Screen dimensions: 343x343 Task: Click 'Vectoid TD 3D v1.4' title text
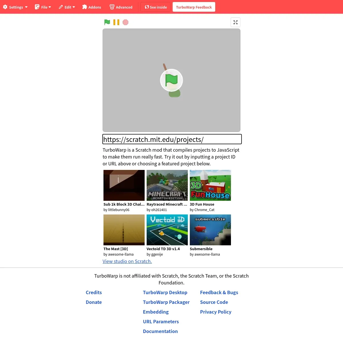point(163,249)
